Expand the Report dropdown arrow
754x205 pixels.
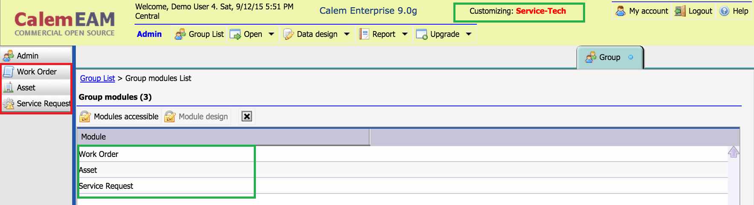405,34
